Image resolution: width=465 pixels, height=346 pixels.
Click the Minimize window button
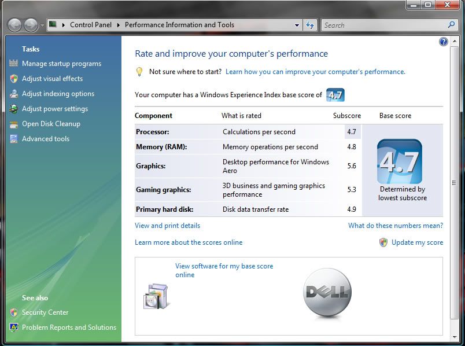tap(414, 5)
